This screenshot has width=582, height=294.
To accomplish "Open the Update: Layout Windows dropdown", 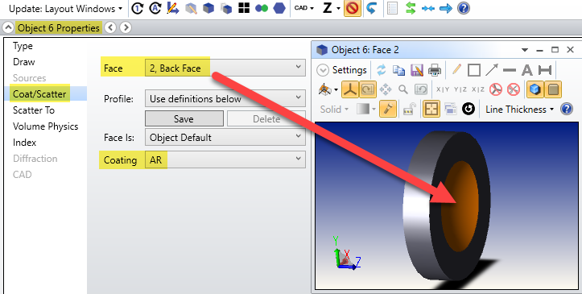I will (x=65, y=9).
